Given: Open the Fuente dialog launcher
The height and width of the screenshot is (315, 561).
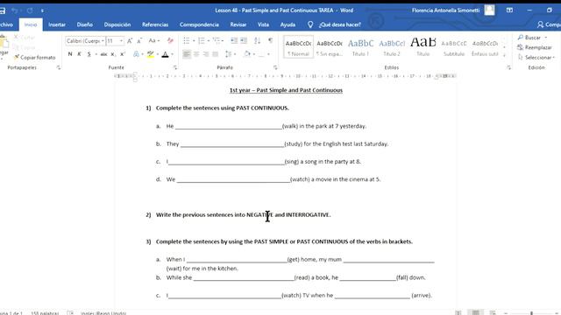Looking at the screenshot, I should 175,67.
